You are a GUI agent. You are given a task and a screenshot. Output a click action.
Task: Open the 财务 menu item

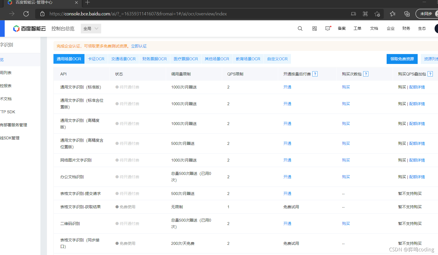click(x=406, y=28)
